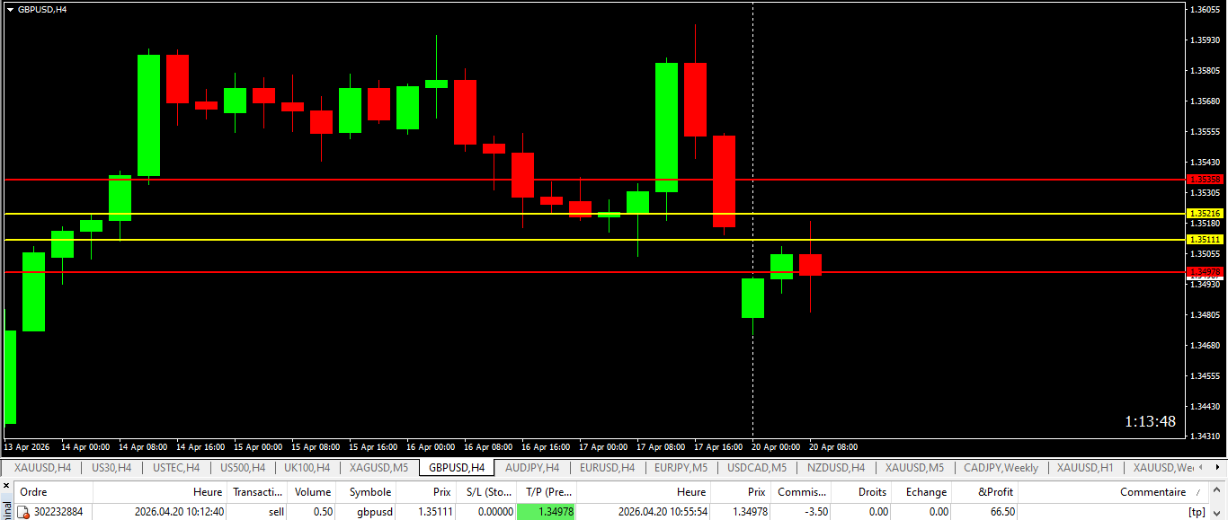Select the XAGUSD,M5 chart tab

378,468
